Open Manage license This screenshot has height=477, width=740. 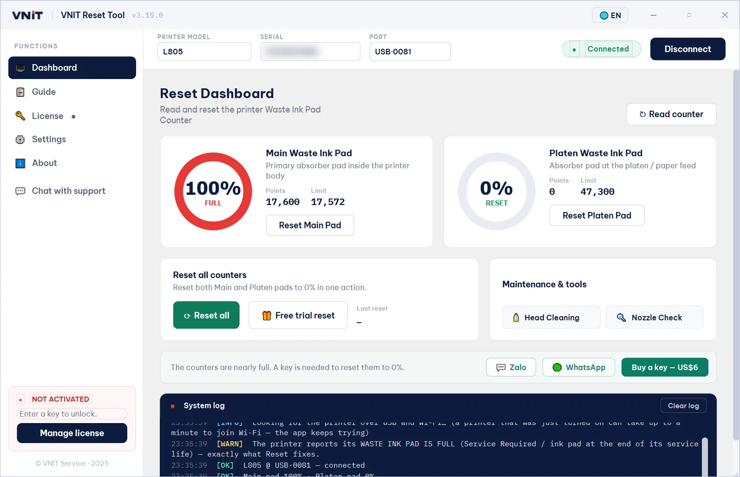(72, 433)
